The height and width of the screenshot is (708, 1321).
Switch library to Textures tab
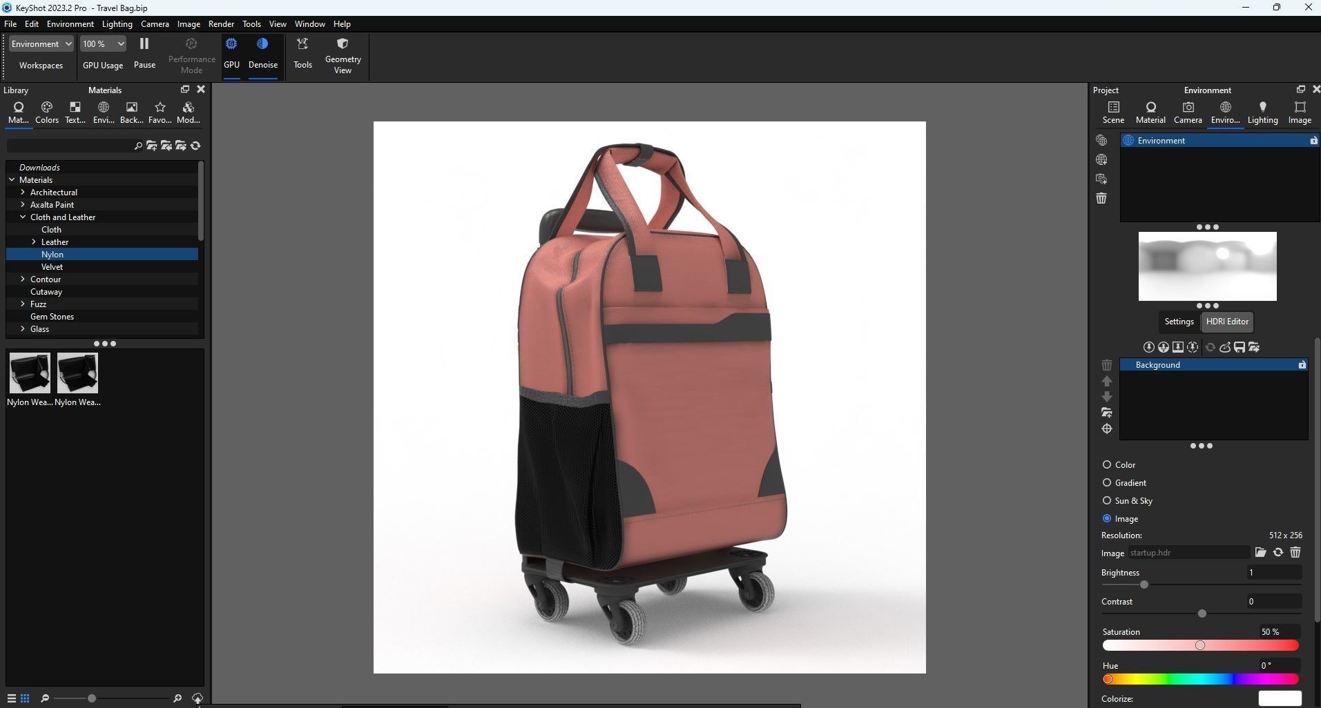point(75,112)
